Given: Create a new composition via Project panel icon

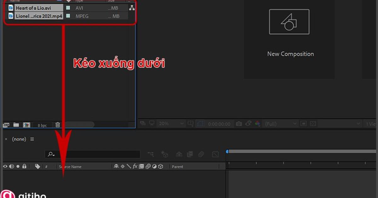Looking at the screenshot, I should click(x=26, y=124).
